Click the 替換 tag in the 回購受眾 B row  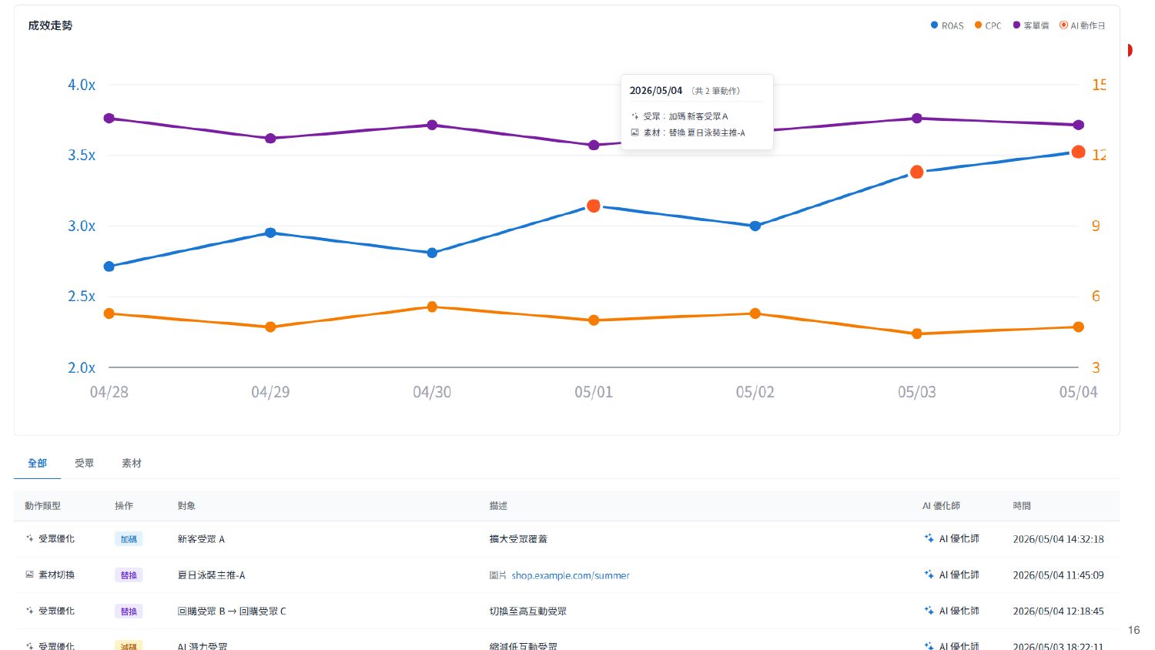129,611
